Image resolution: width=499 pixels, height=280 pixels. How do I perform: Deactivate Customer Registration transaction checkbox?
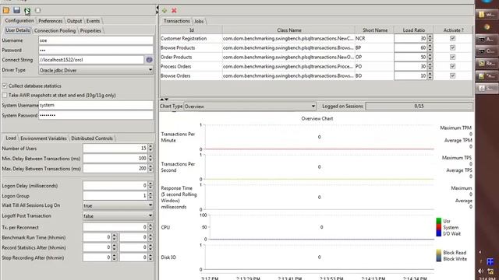452,38
